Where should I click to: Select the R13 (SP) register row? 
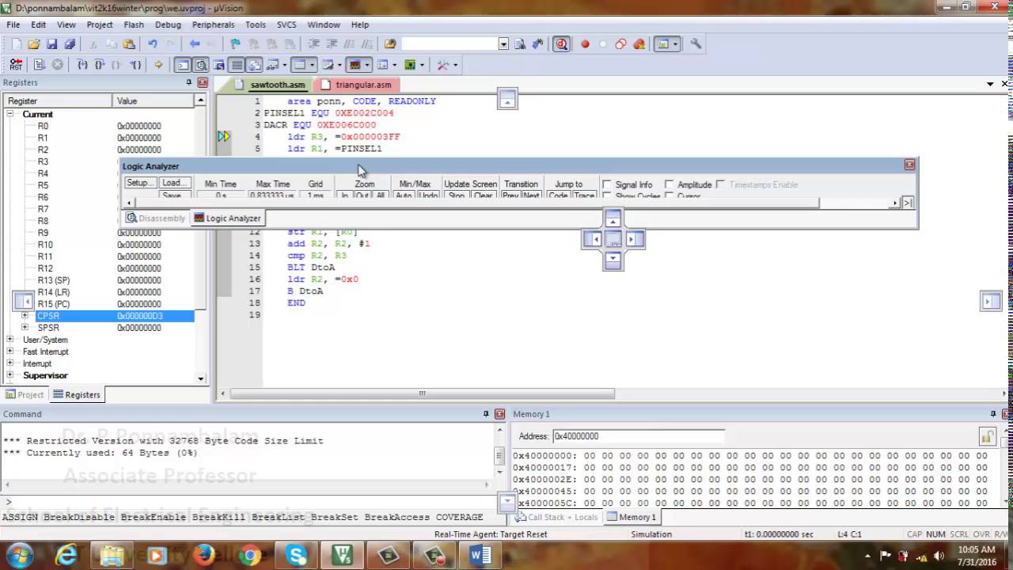click(100, 280)
